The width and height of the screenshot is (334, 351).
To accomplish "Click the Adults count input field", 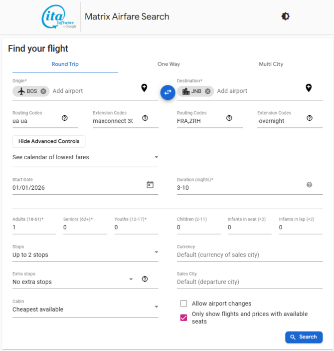I will click(x=34, y=228).
